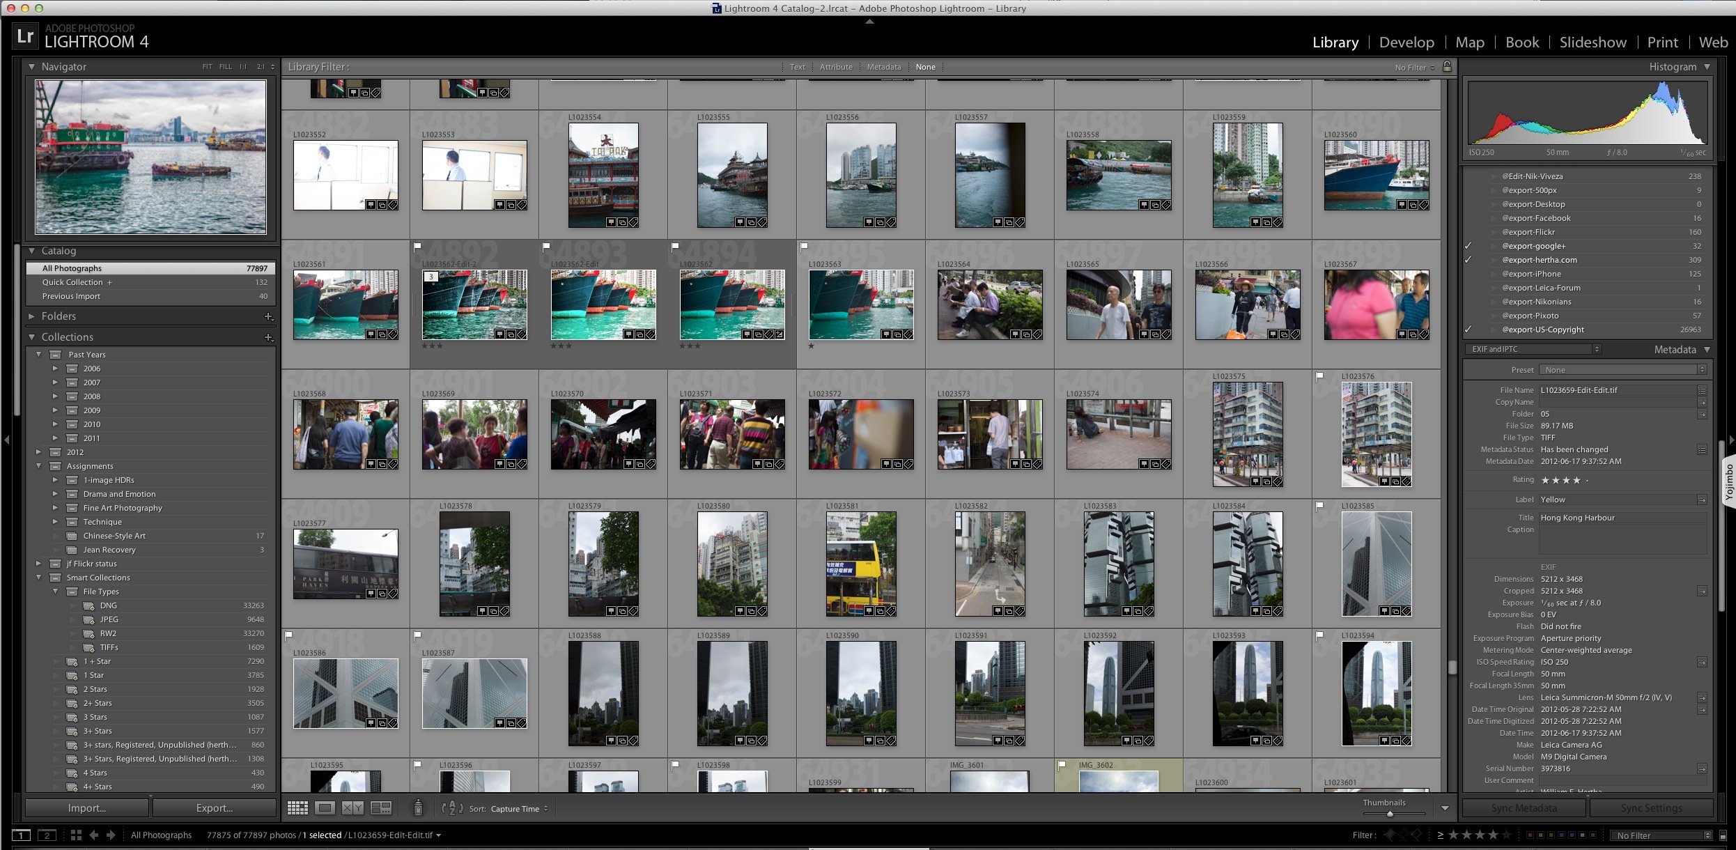Viewport: 1736px width, 850px height.
Task: Click filter by flagged status icon
Action: coord(1390,835)
